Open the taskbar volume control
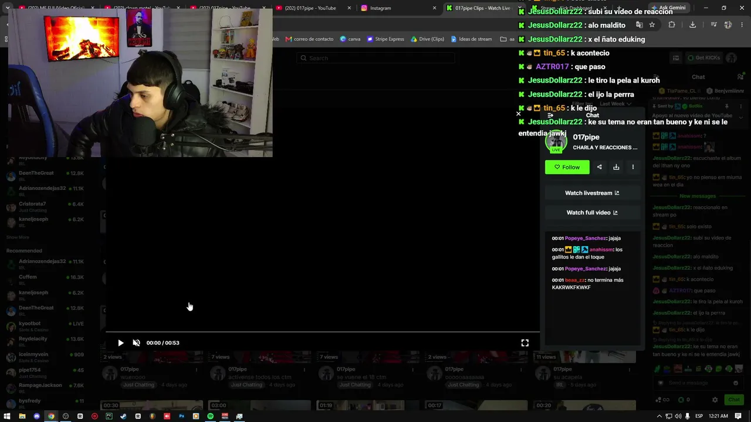 coord(679,416)
